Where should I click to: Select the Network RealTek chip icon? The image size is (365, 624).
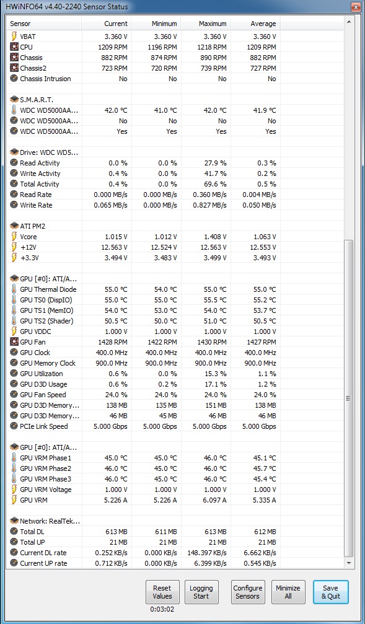point(14,521)
